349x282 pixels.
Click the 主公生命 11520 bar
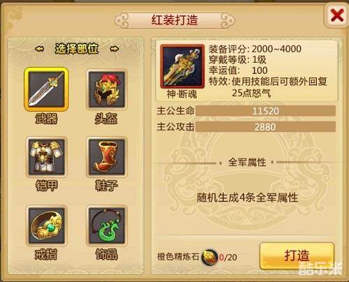[265, 111]
